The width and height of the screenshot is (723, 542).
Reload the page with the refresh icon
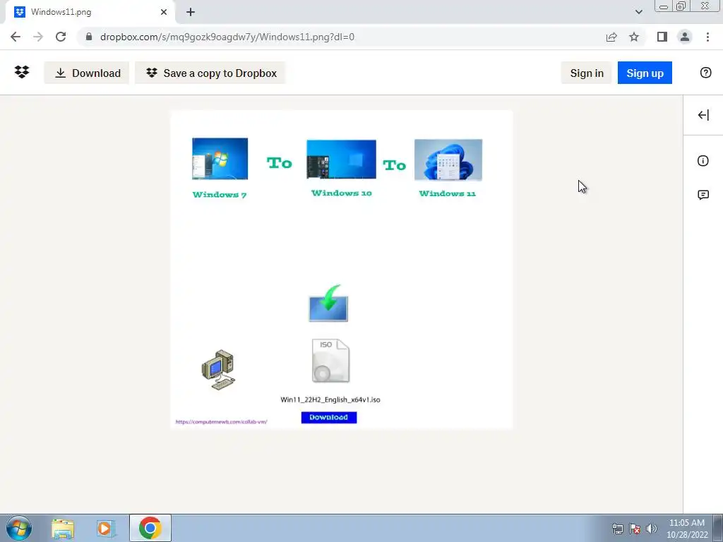tap(61, 37)
